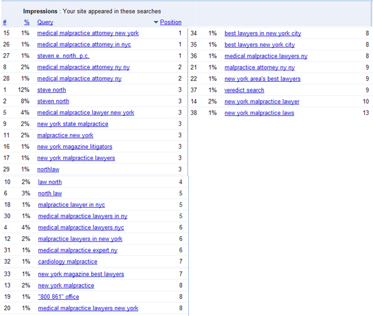Open the 'northlaw' query link

[48, 169]
